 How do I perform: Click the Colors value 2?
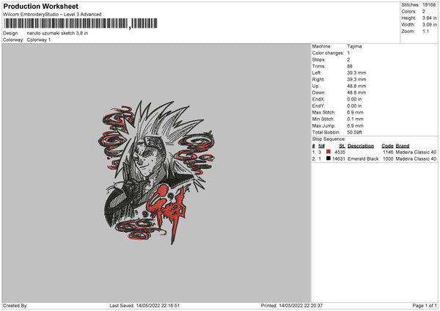423,12
